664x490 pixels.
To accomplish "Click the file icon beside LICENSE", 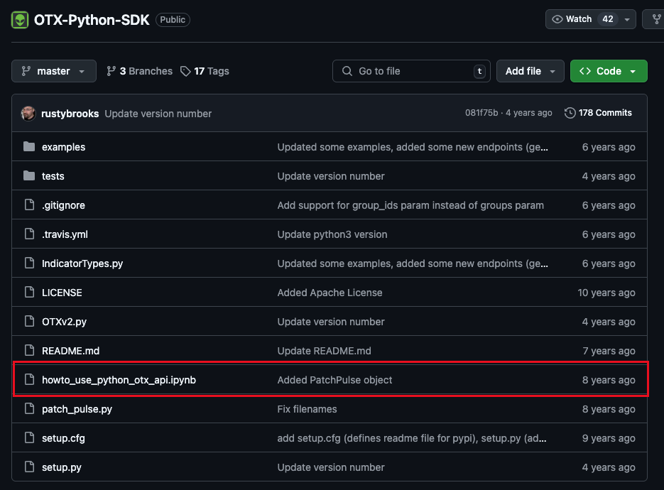I will 29,292.
